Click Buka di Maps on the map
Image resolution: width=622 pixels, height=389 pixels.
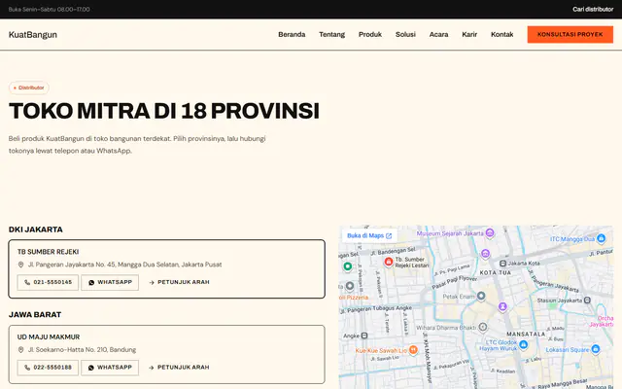369,235
